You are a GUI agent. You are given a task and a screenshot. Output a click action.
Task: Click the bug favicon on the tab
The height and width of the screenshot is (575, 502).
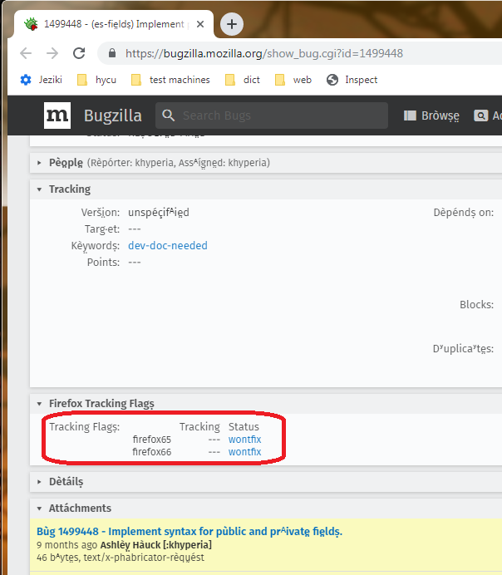(x=31, y=24)
